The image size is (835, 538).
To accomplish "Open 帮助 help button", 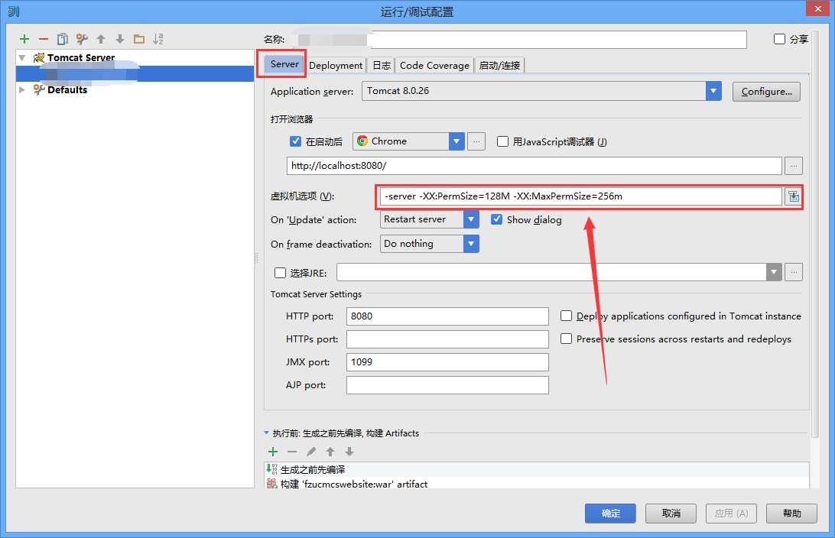I will [x=792, y=513].
